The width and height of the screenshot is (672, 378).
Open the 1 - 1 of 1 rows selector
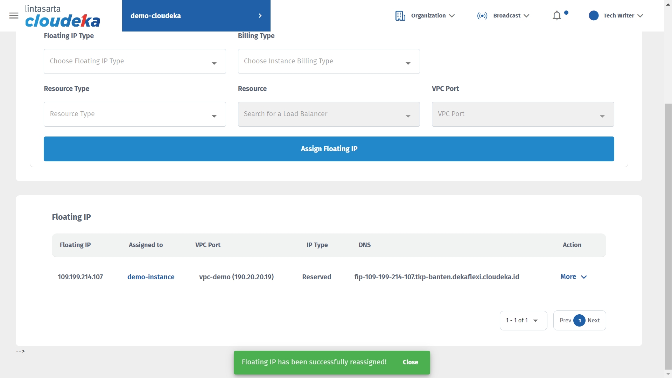coord(523,321)
